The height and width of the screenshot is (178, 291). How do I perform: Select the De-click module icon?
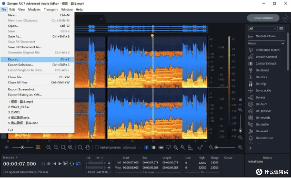tap(251, 77)
